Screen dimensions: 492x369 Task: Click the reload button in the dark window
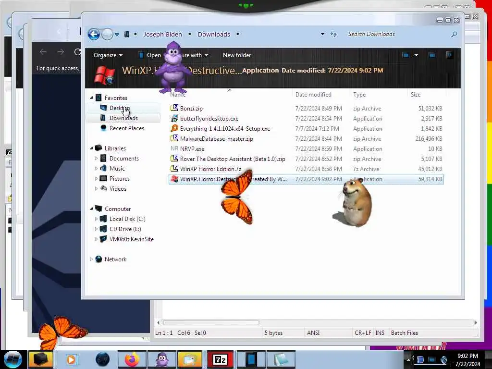tap(77, 52)
